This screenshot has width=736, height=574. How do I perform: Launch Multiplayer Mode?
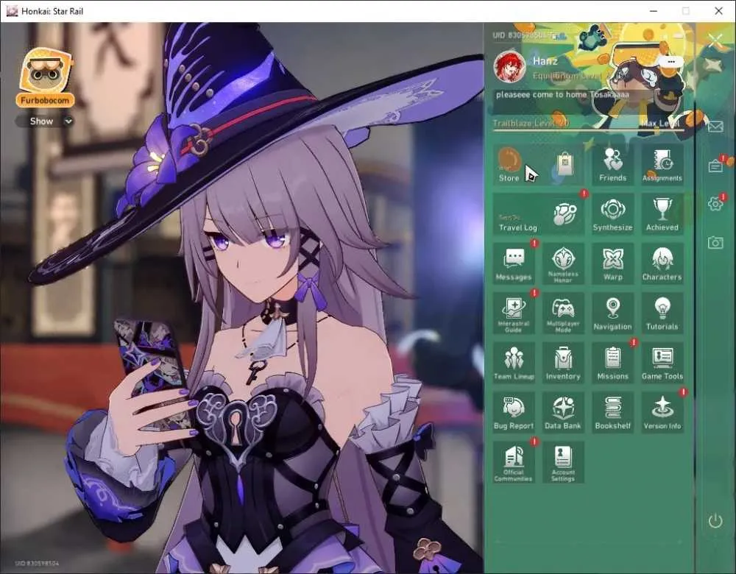point(563,313)
